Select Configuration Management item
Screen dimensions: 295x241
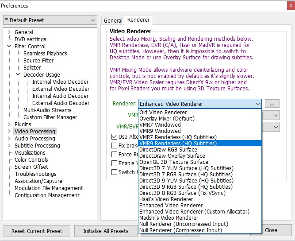(47, 195)
